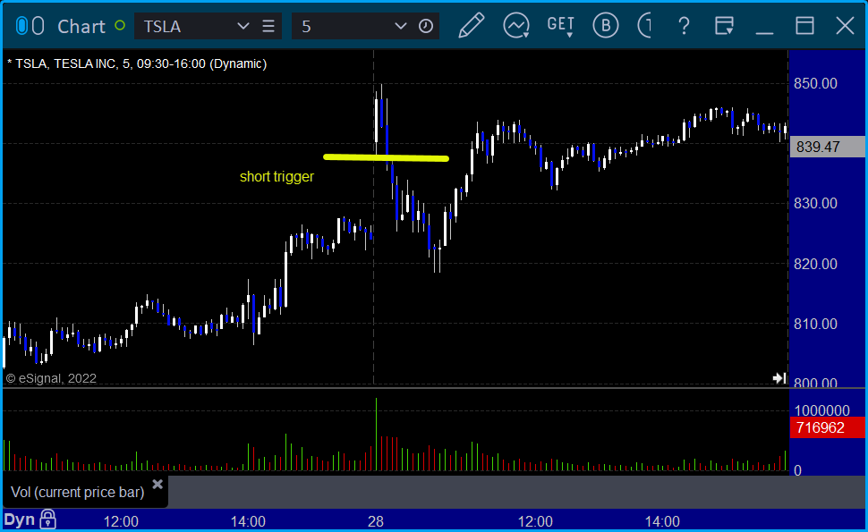This screenshot has width=868, height=532.
Task: Click the 839.47 current price marker
Action: (x=827, y=147)
